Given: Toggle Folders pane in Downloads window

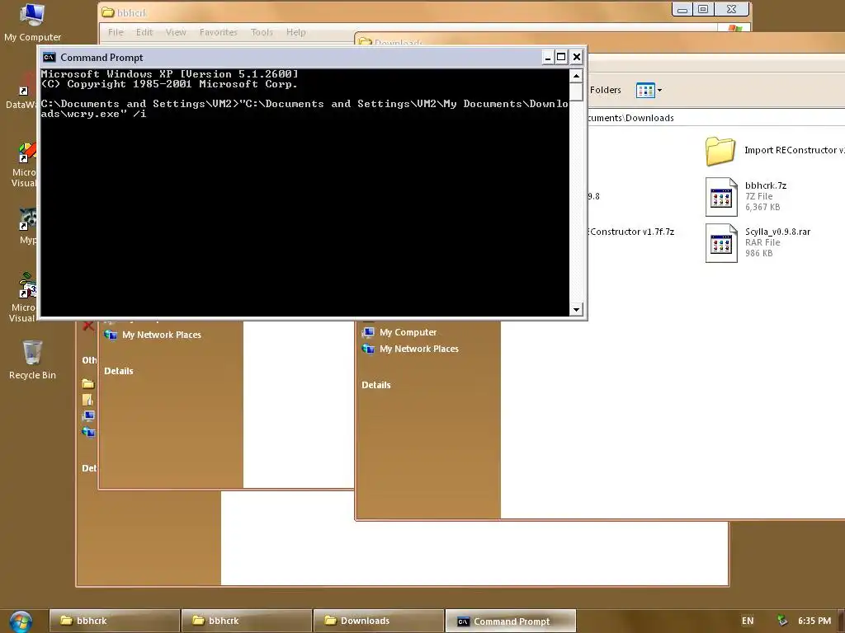Looking at the screenshot, I should (x=605, y=90).
